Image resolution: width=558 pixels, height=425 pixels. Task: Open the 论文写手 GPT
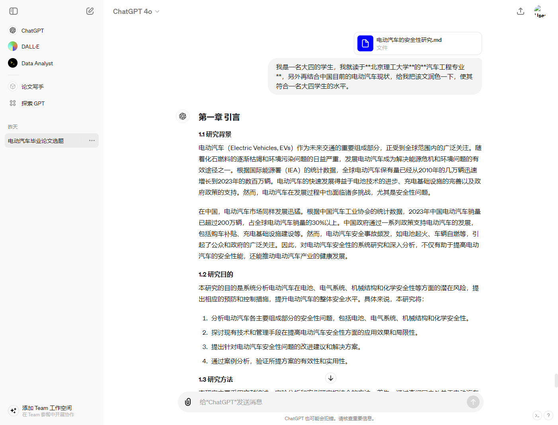(32, 87)
